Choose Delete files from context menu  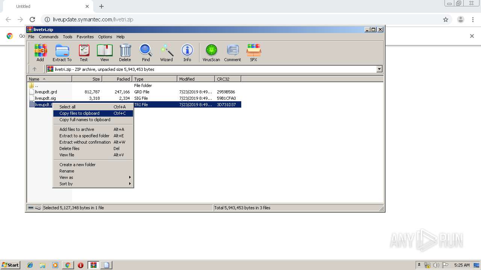click(x=93, y=148)
